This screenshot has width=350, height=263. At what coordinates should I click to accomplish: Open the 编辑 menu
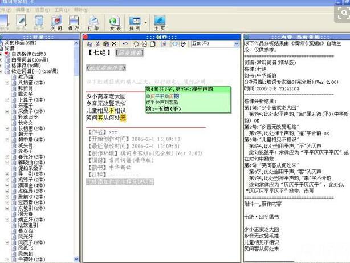[x=23, y=10]
